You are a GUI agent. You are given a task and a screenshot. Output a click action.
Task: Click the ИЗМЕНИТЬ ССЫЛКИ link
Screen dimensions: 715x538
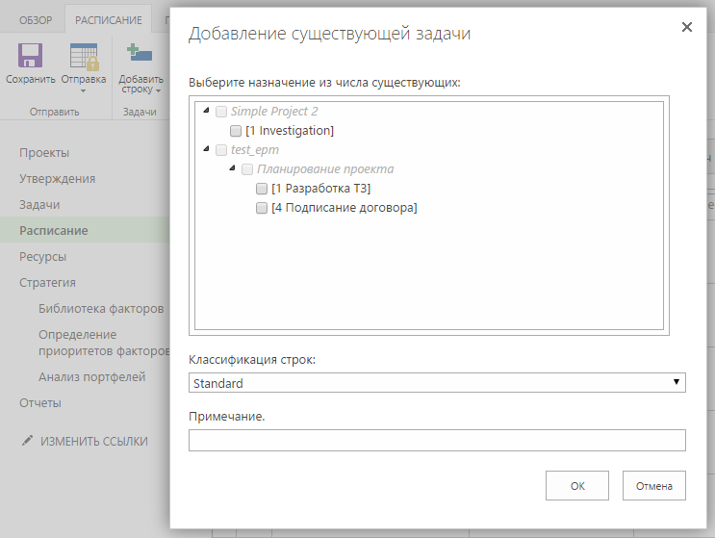(94, 442)
